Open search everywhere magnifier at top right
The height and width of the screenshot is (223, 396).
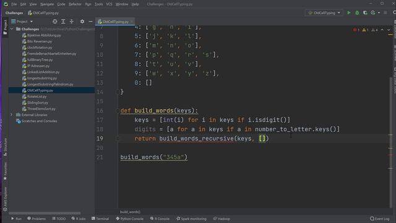pyautogui.click(x=394, y=12)
